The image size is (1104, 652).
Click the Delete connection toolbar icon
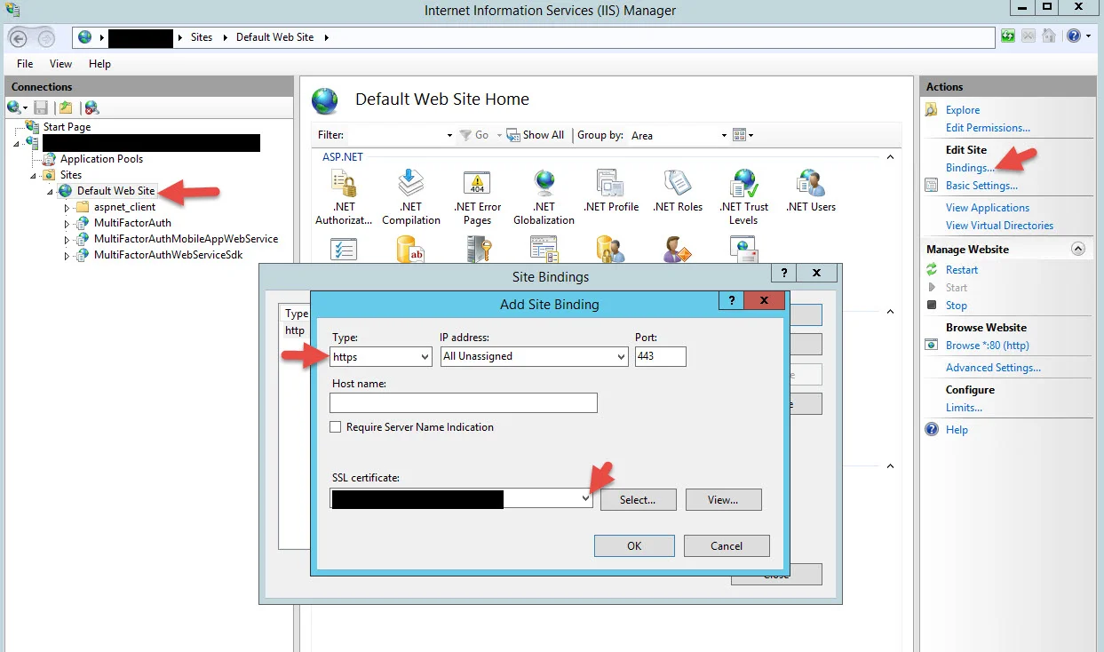(x=91, y=107)
